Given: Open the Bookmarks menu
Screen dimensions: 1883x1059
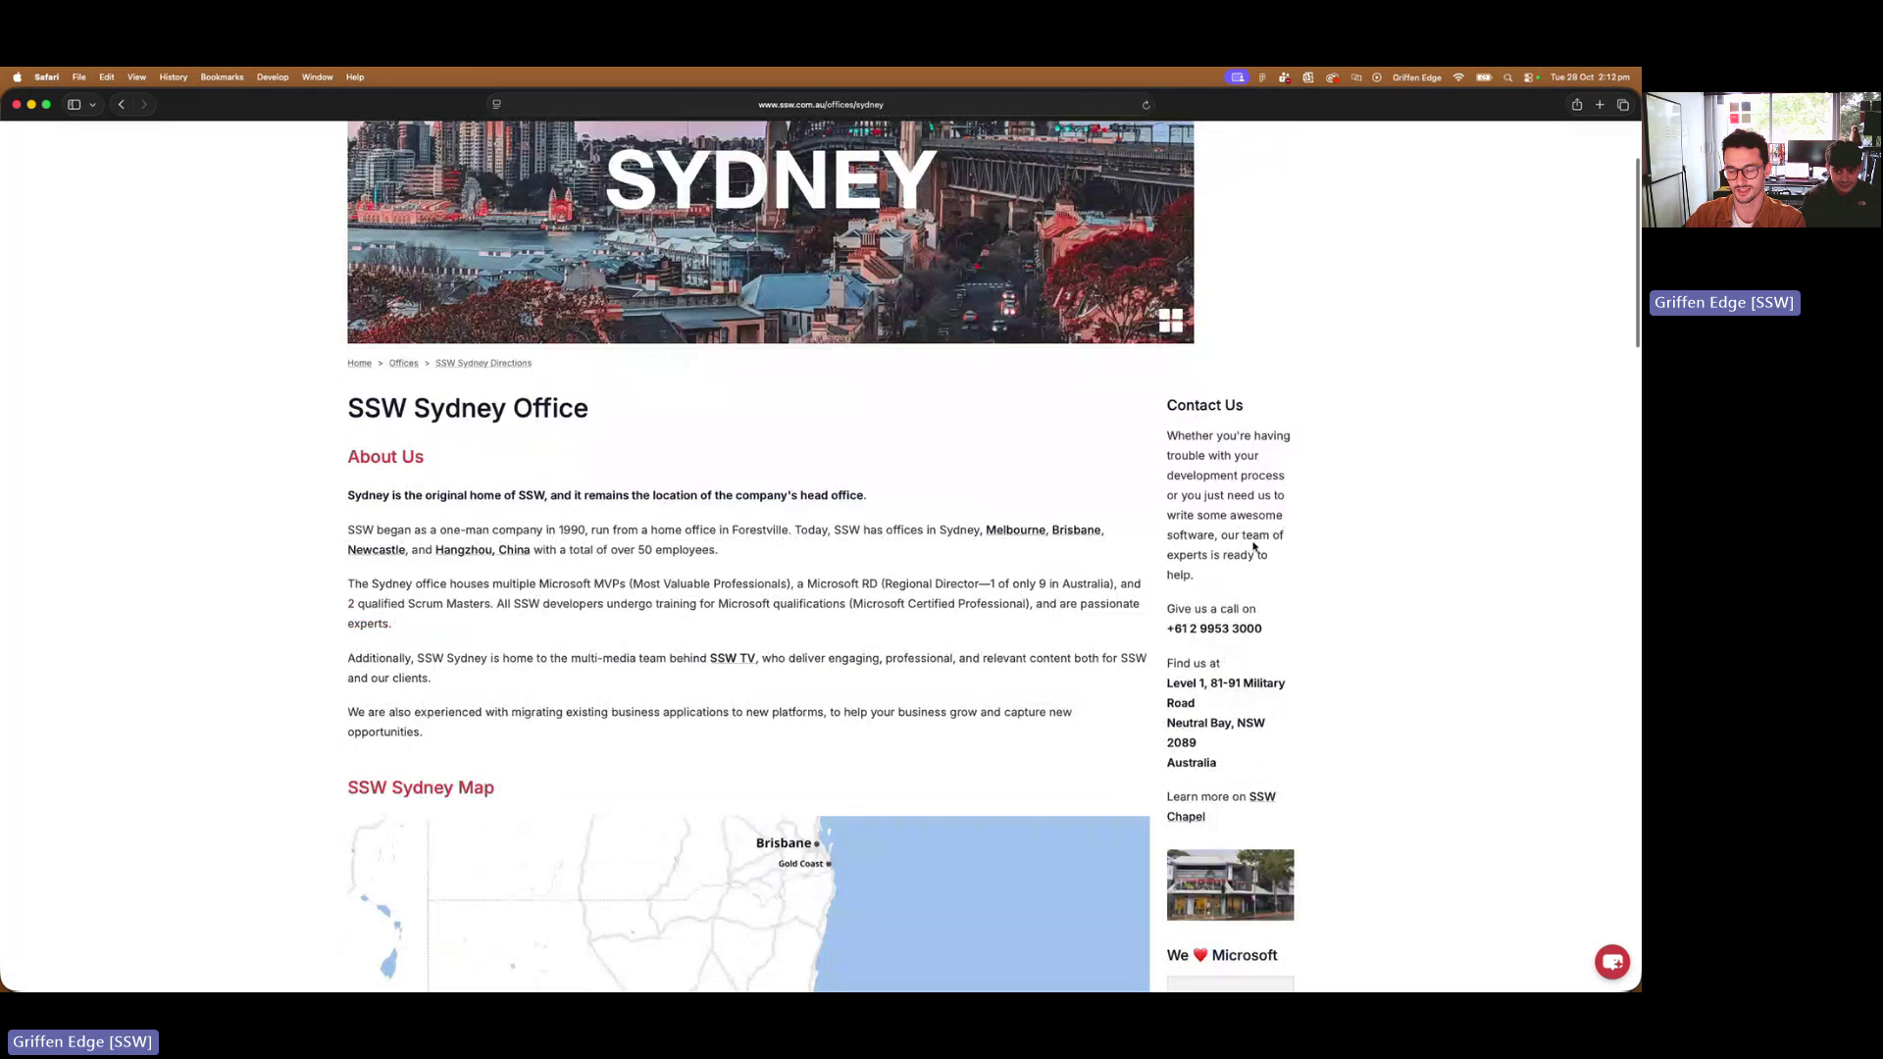Looking at the screenshot, I should point(222,76).
